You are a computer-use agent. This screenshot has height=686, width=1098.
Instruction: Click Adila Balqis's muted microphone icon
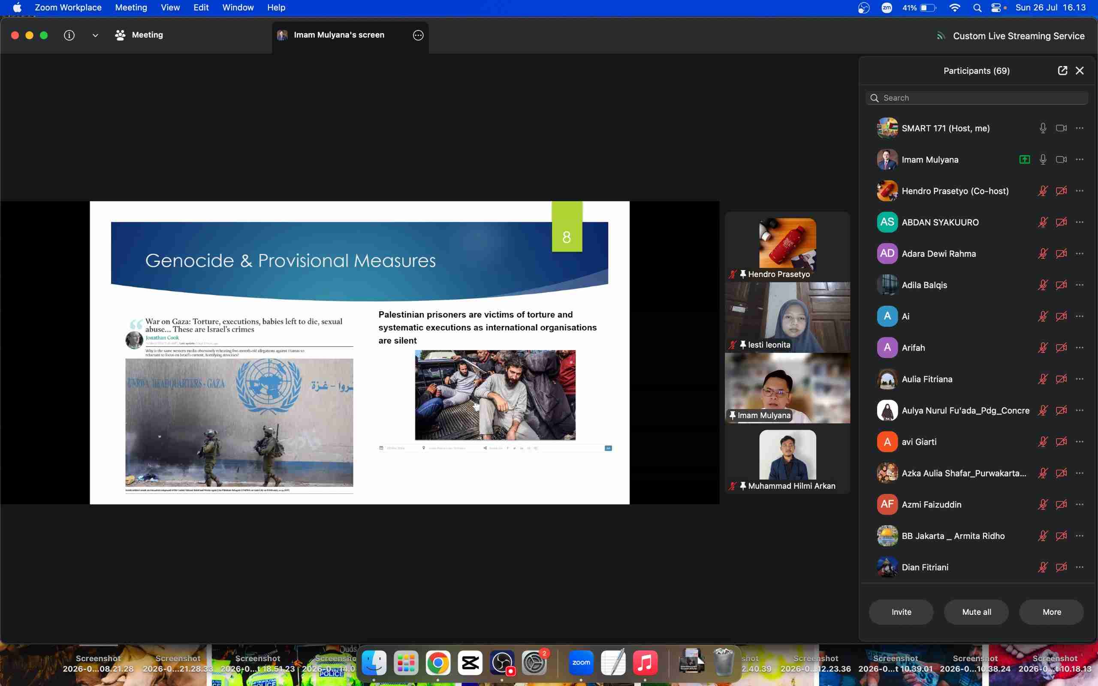click(x=1043, y=284)
